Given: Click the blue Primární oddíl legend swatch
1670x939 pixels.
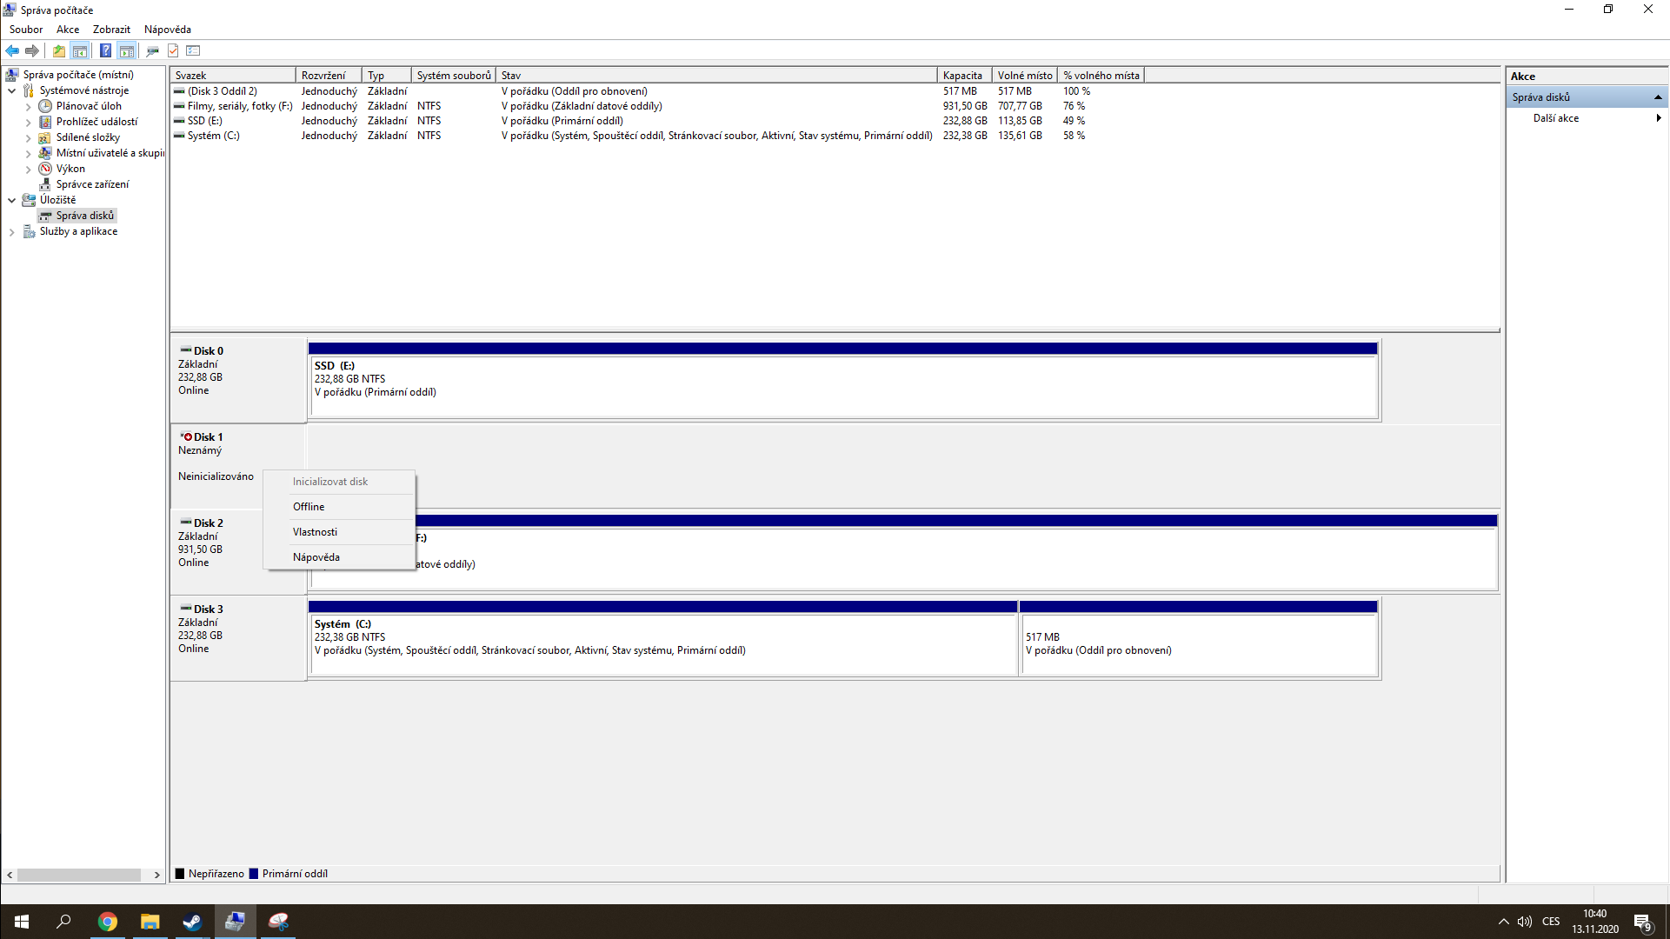Looking at the screenshot, I should pyautogui.click(x=254, y=874).
